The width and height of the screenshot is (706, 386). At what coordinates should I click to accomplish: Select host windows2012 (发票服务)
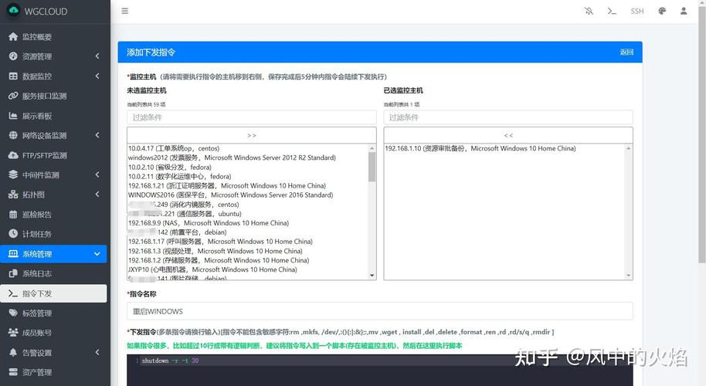coord(232,158)
